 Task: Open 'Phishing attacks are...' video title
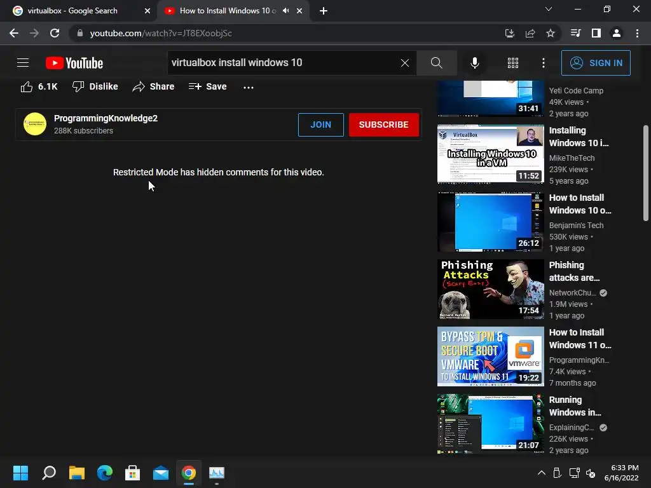click(574, 271)
